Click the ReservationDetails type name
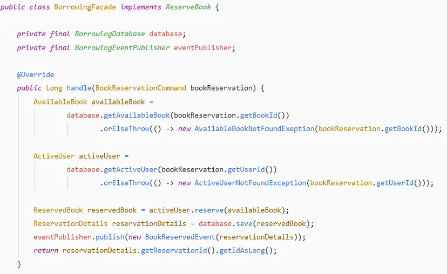This screenshot has width=447, height=274. point(70,224)
